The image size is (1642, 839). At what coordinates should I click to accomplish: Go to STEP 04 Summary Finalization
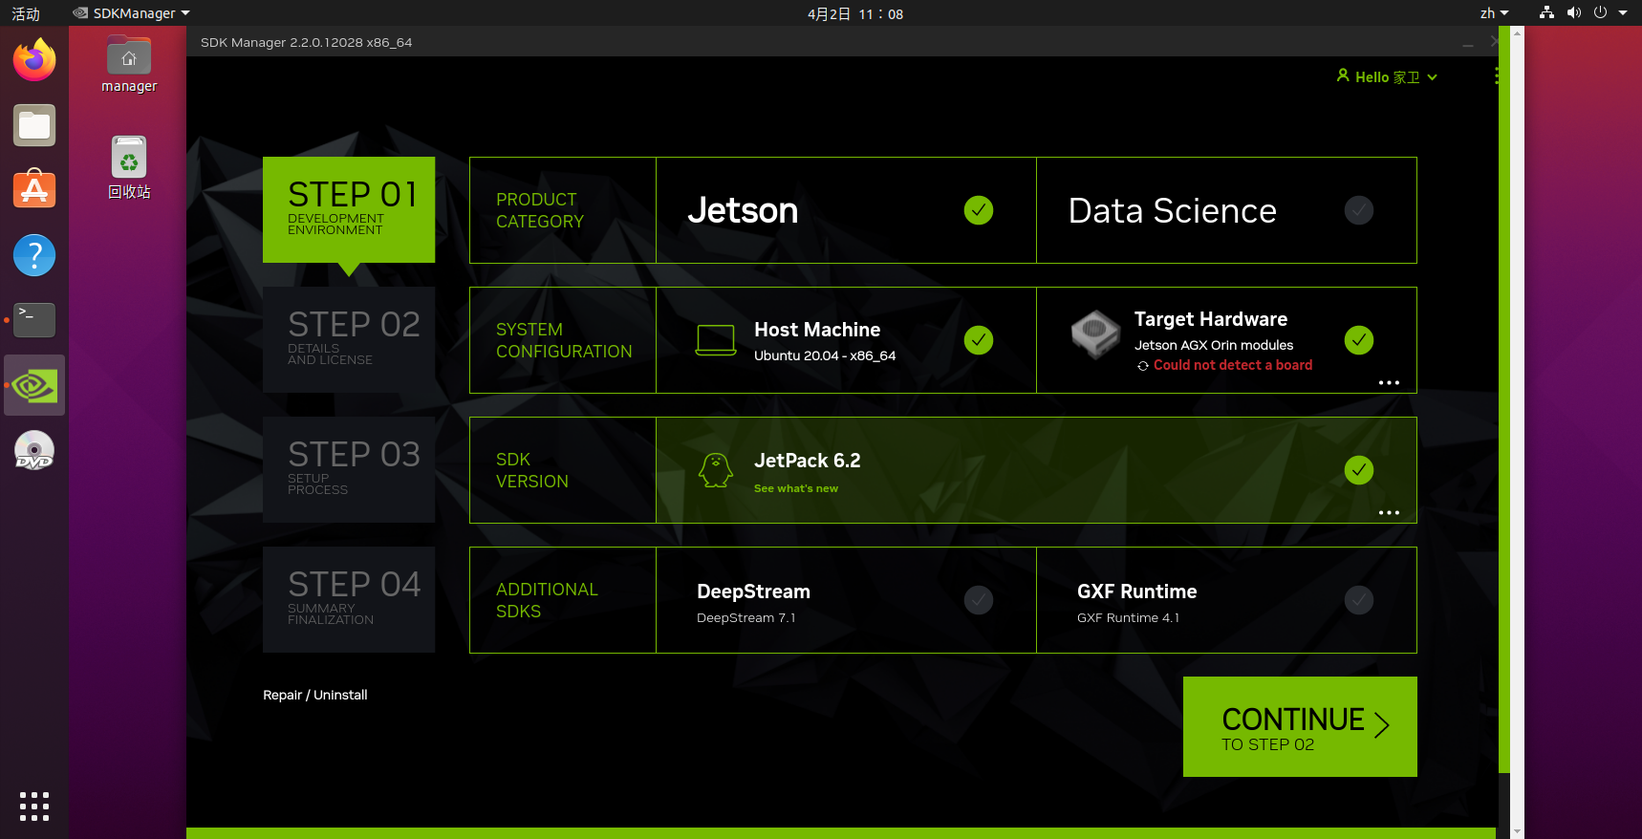tap(349, 599)
